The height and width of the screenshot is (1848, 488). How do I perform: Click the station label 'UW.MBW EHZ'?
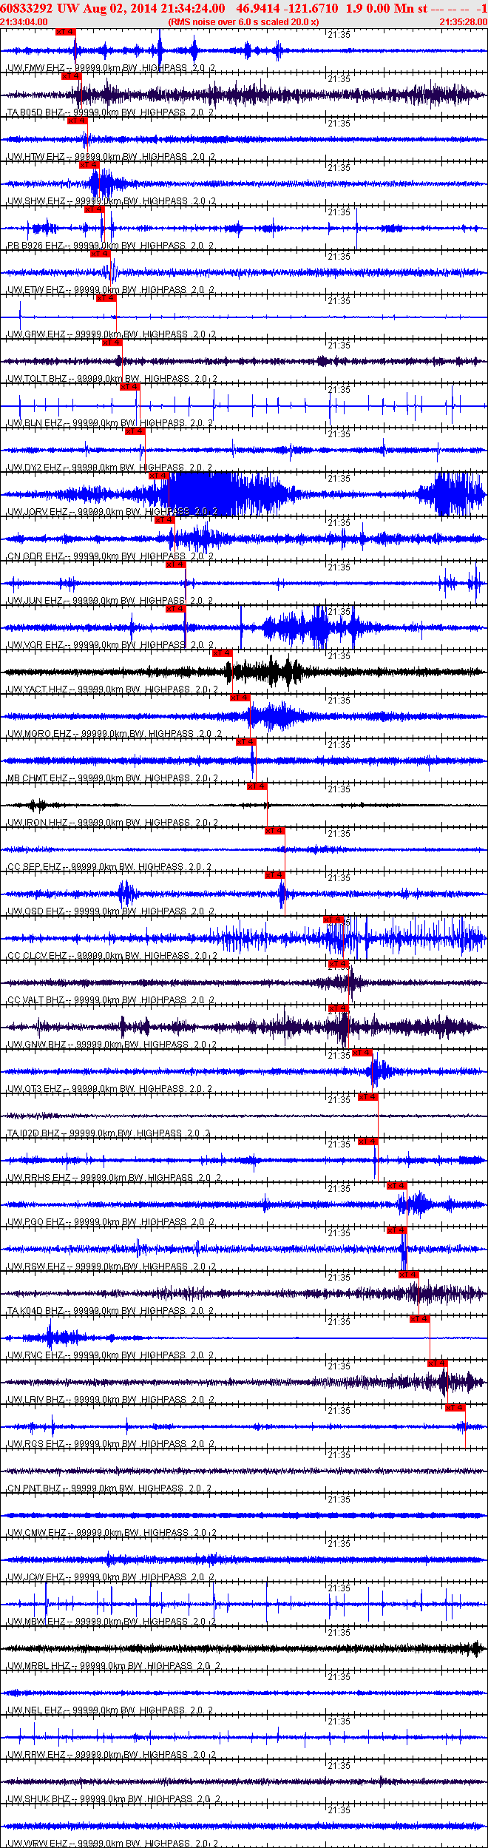(x=36, y=1622)
